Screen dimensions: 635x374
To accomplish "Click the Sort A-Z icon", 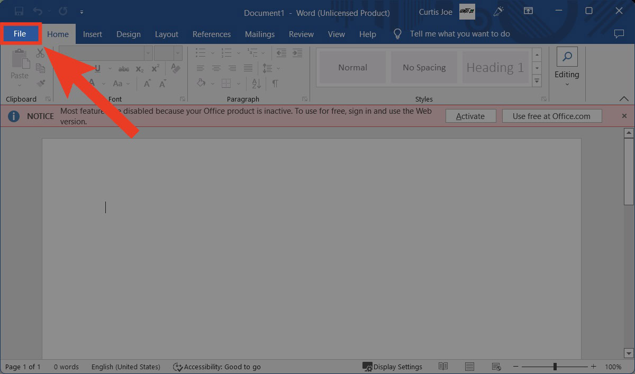I will tap(256, 84).
